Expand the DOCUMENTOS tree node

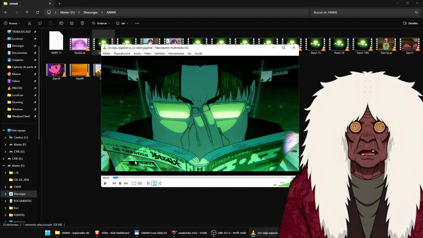tap(5, 201)
